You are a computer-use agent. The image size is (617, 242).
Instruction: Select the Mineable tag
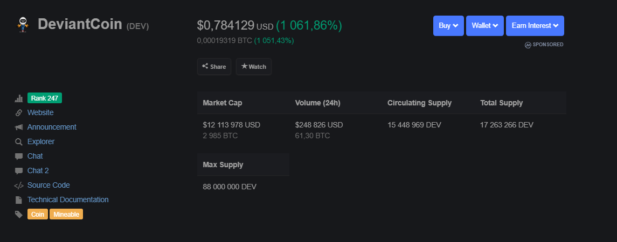(66, 215)
